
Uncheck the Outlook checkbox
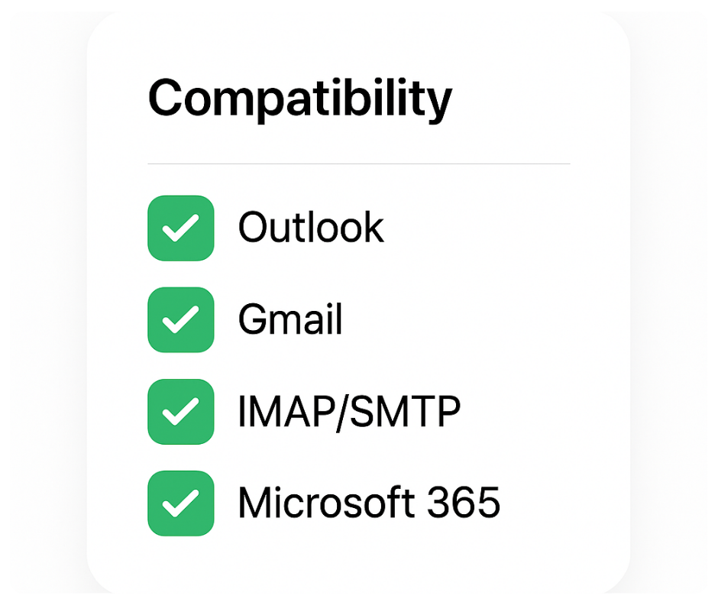180,228
